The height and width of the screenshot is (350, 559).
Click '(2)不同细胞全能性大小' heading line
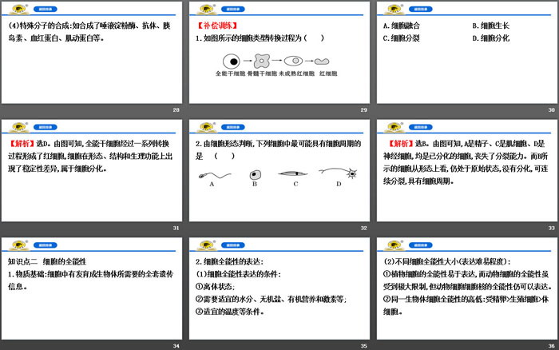(447, 261)
